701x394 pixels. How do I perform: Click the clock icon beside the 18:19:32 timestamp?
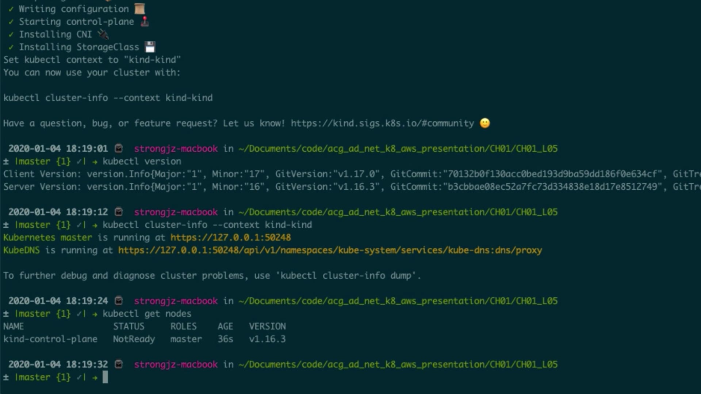119,364
